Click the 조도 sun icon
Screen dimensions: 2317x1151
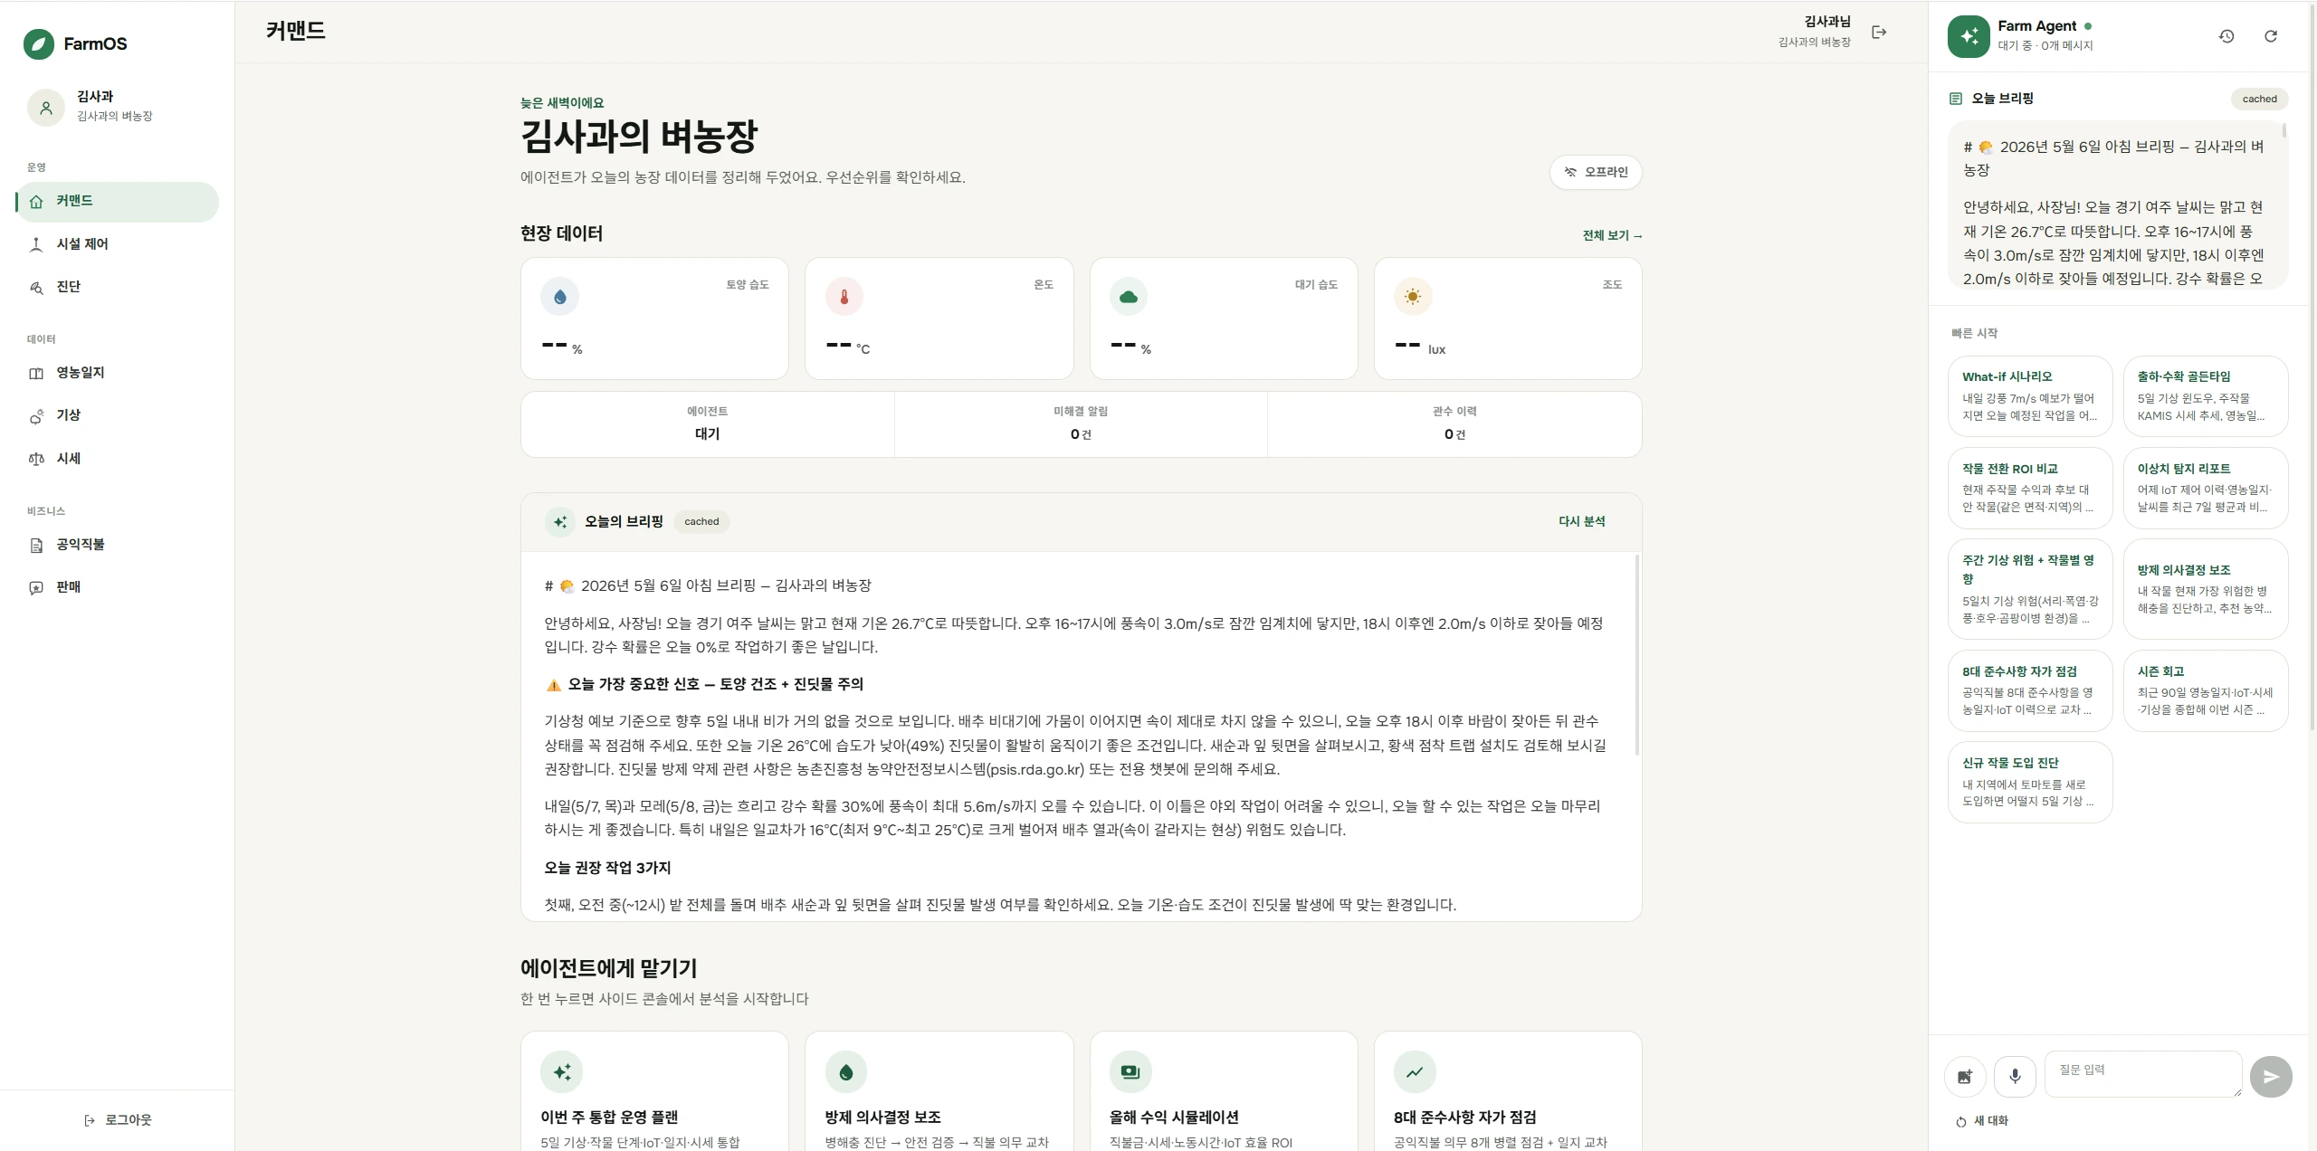pos(1413,297)
